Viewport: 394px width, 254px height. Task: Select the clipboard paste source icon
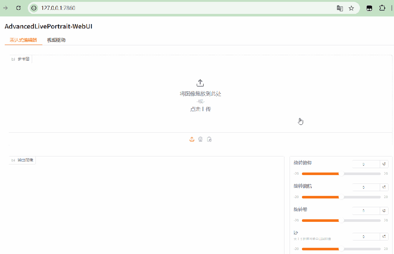pos(209,139)
